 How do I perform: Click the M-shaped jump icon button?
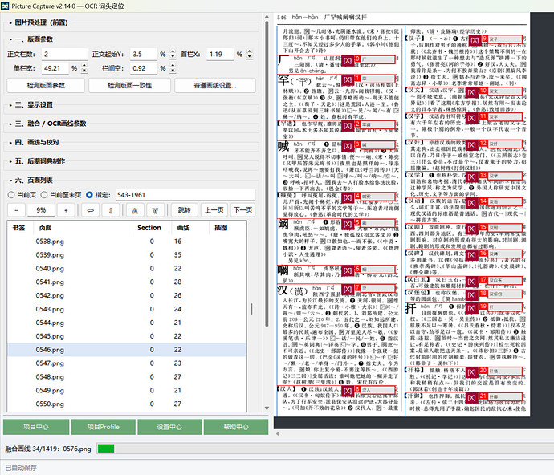click(x=135, y=210)
